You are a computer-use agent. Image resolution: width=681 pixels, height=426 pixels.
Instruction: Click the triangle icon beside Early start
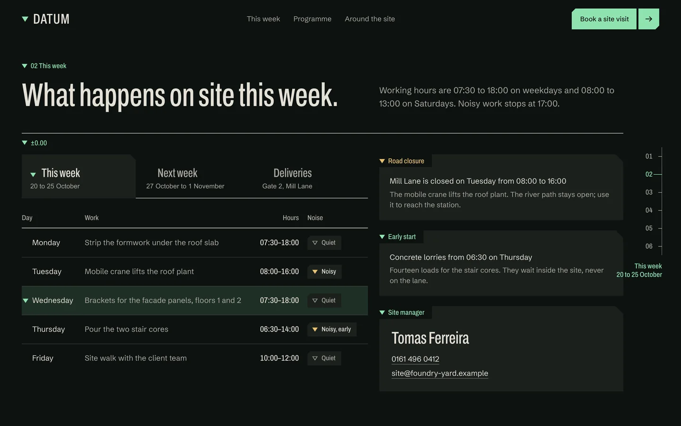pyautogui.click(x=382, y=237)
